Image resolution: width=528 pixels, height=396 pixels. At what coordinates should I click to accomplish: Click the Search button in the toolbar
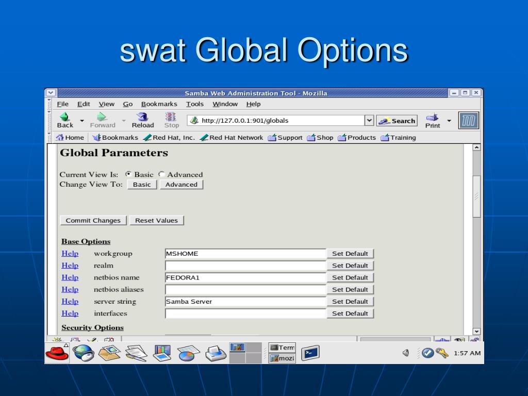pyautogui.click(x=397, y=121)
